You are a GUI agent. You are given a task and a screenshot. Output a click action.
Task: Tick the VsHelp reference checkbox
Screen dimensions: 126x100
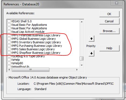9,60
